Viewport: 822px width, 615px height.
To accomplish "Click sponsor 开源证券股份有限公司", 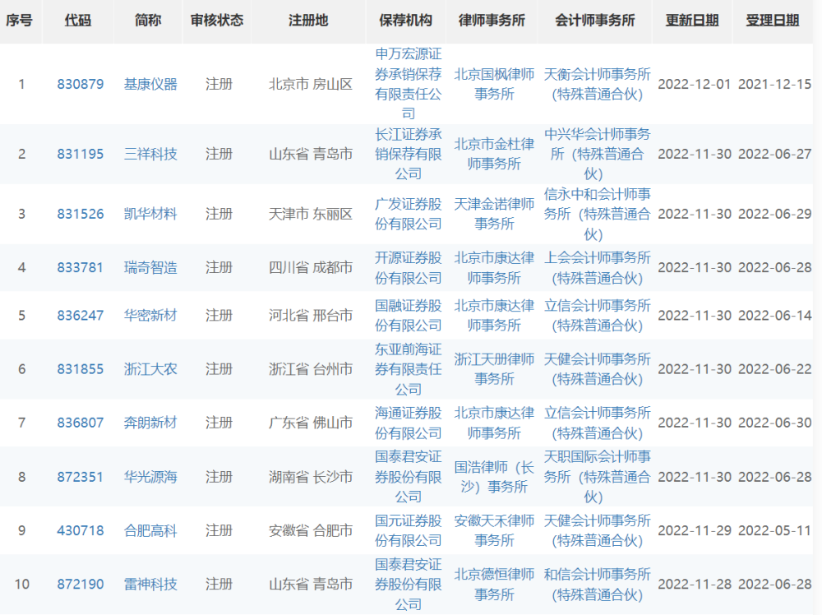I will pyautogui.click(x=409, y=267).
